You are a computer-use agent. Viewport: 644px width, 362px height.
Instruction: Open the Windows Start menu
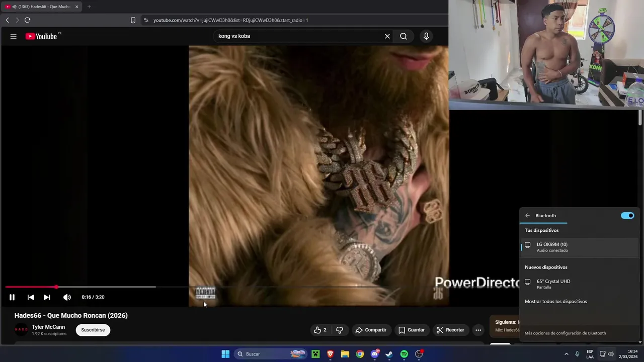click(225, 354)
